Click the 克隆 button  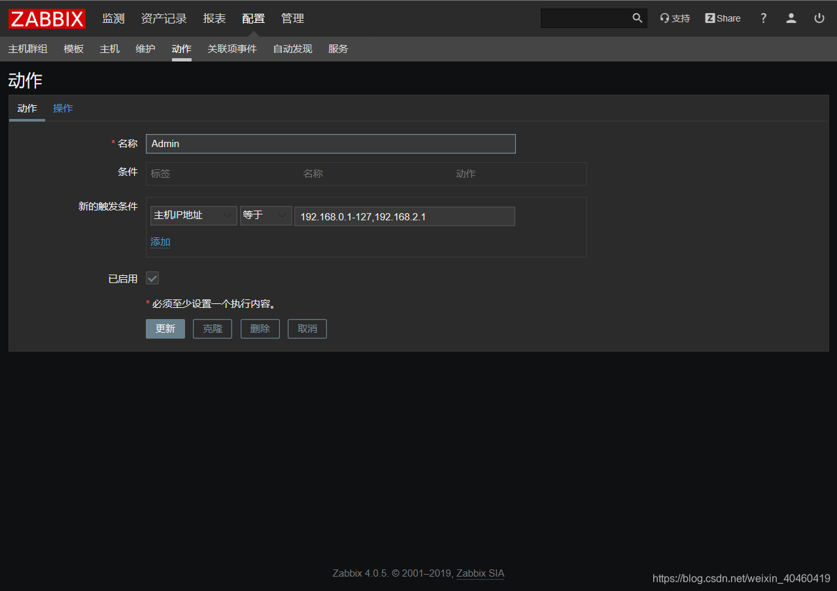(213, 329)
